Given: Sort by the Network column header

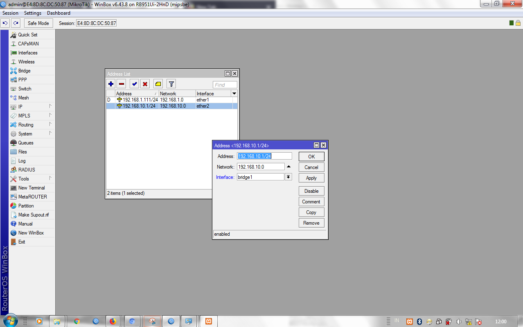Looking at the screenshot, I should tap(177, 94).
